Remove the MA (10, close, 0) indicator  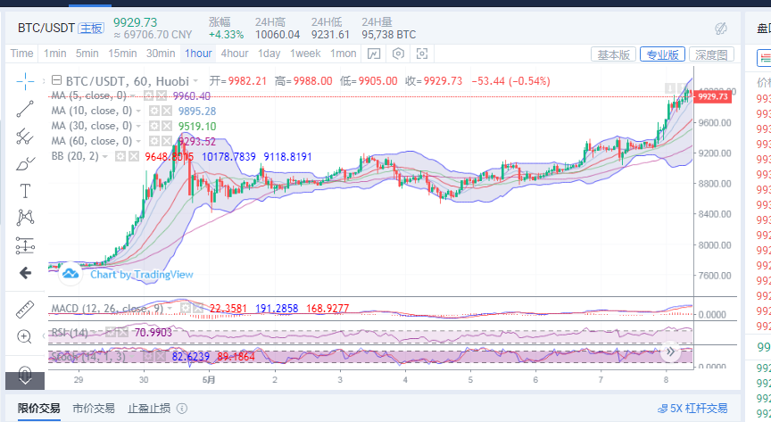click(x=167, y=112)
